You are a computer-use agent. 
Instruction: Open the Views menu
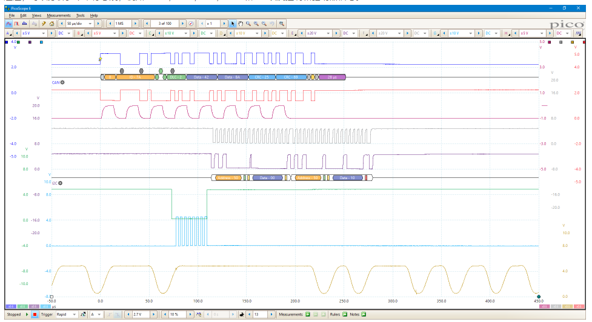[x=36, y=16]
